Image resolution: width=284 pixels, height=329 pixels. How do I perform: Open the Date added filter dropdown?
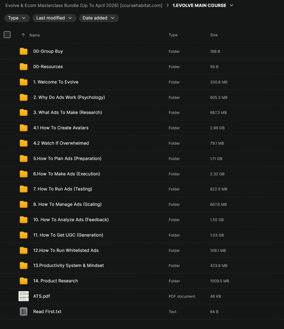99,18
